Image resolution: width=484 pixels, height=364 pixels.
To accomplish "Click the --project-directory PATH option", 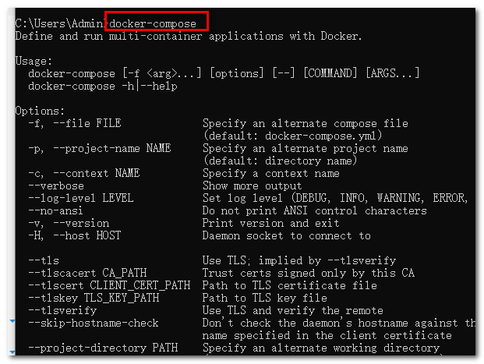I will (103, 348).
